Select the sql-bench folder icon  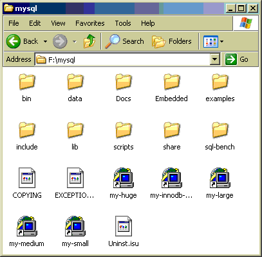coord(220,130)
